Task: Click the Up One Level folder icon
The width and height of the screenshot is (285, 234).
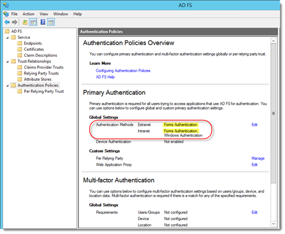Action: pyautogui.click(x=25, y=22)
